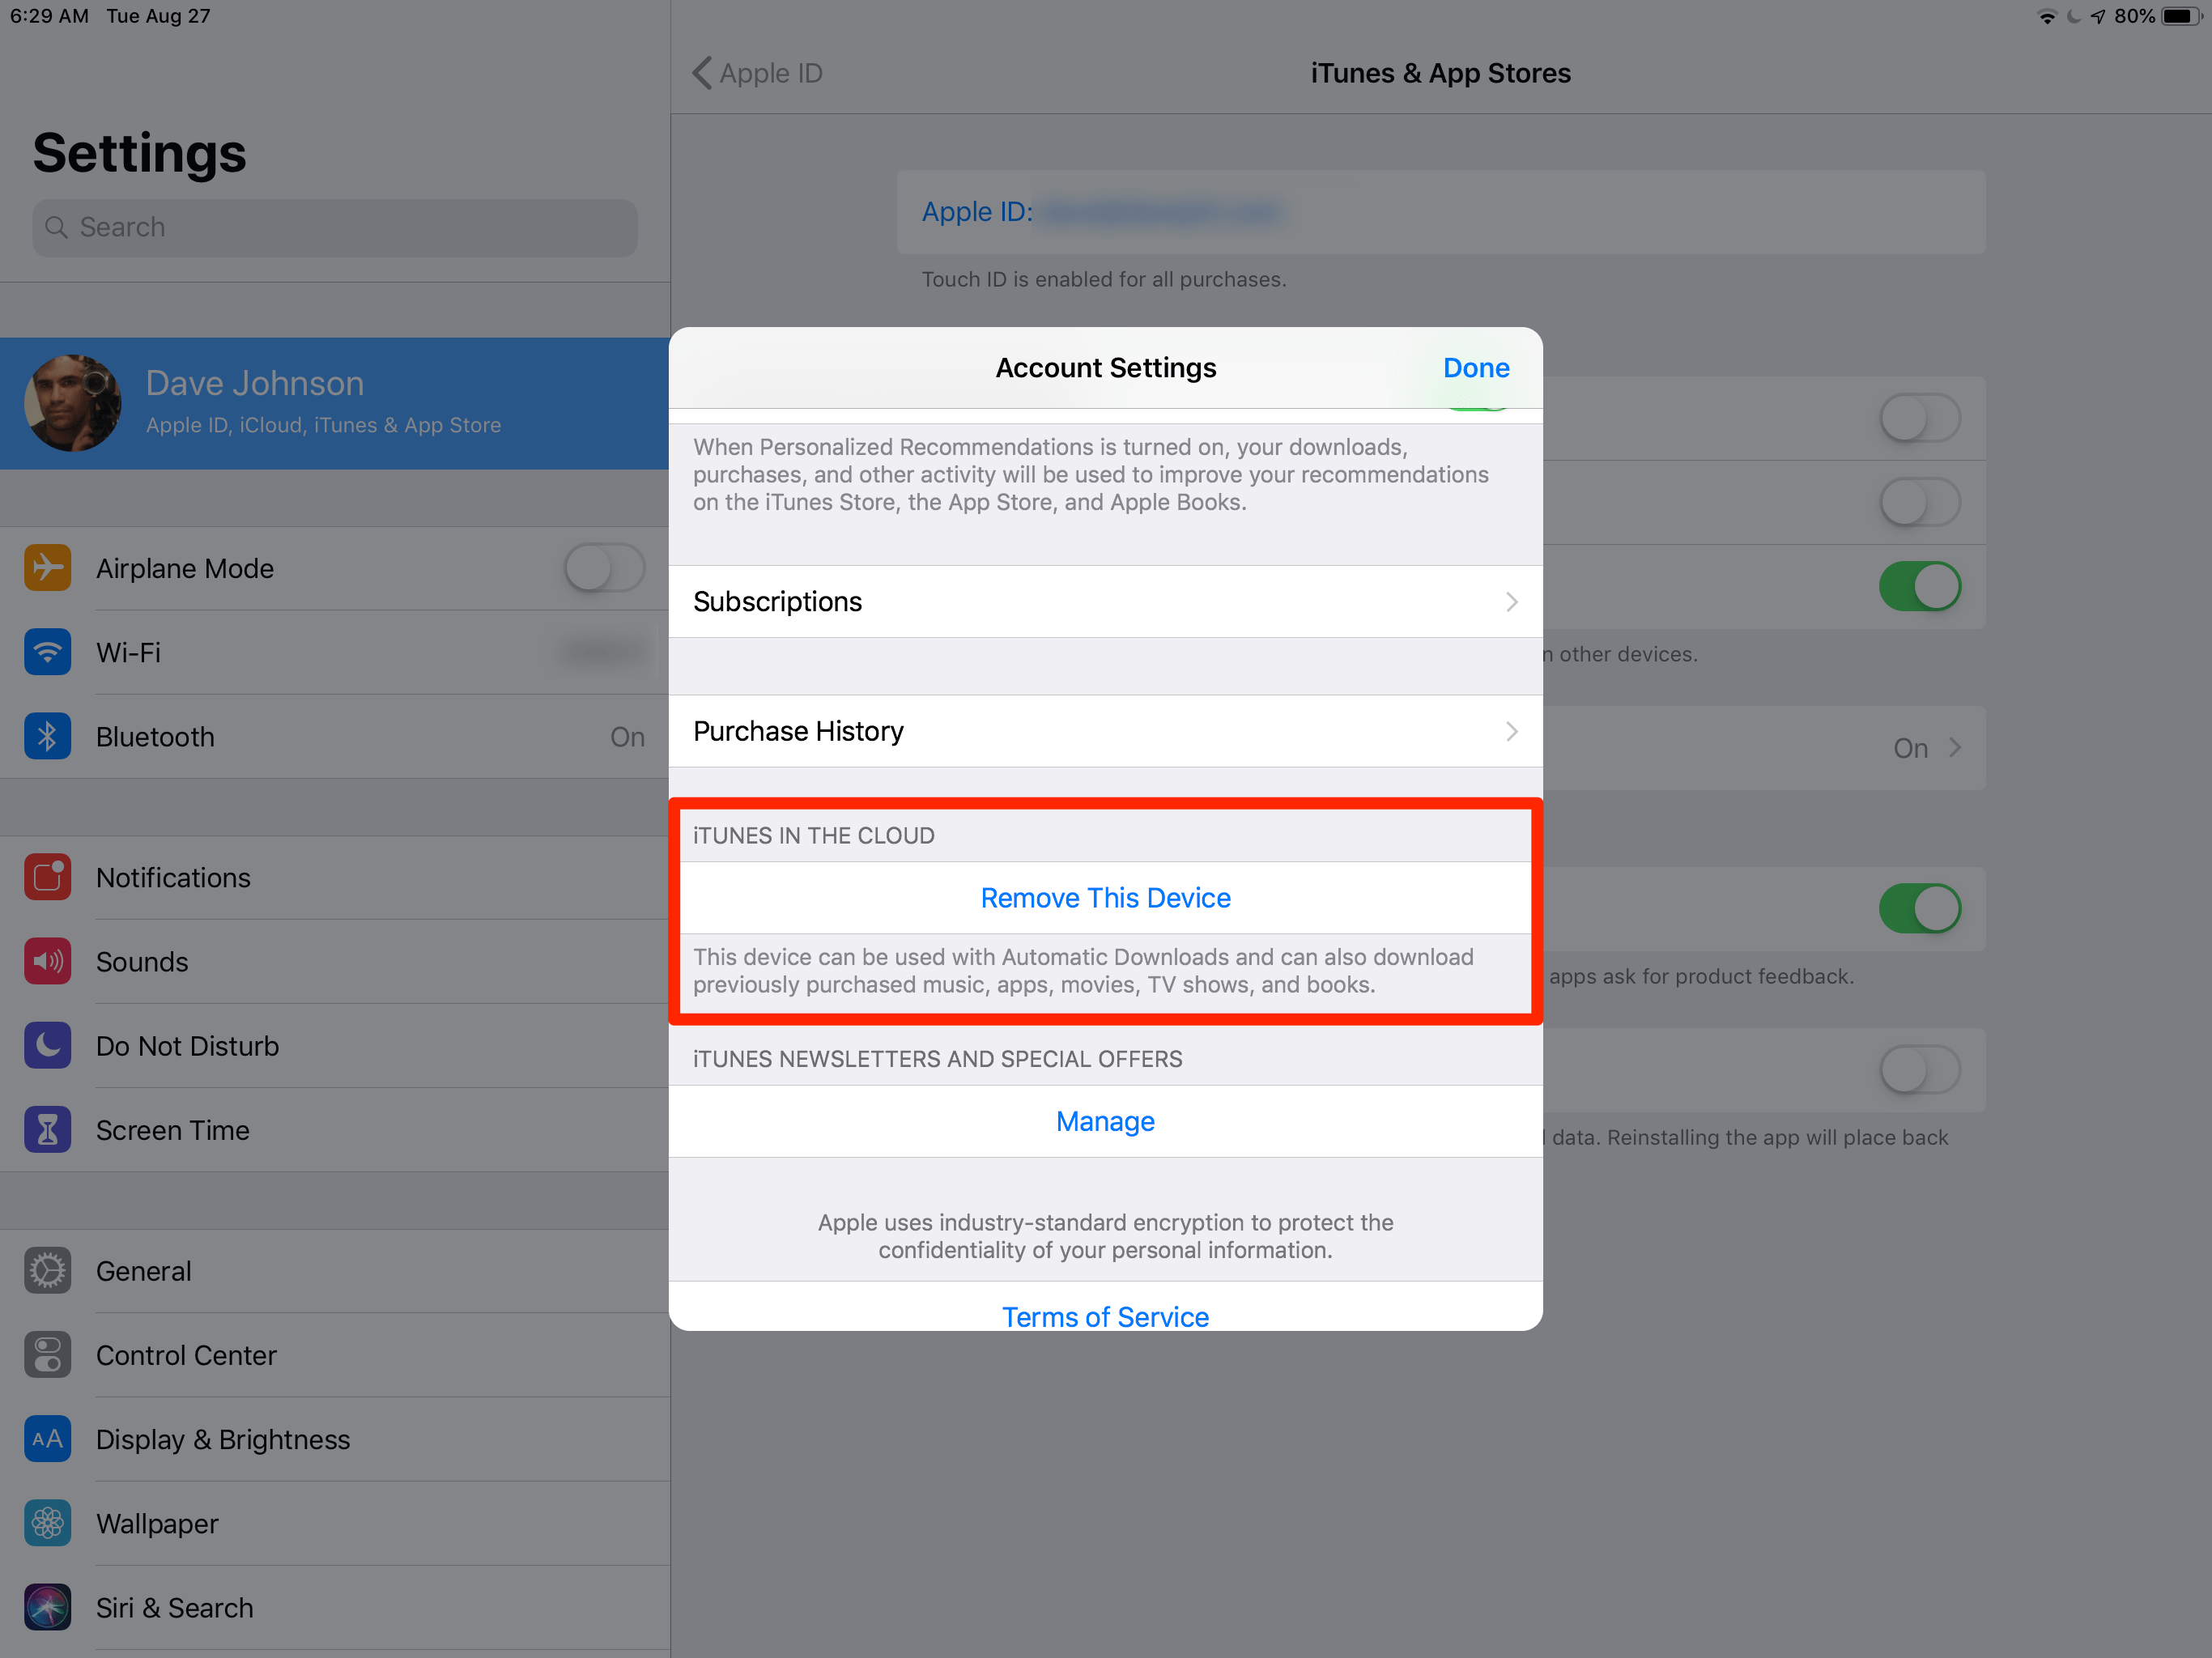
Task: Toggle the first off switch under iTunes & App Stores
Action: point(1919,418)
